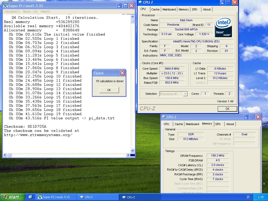Click Super PI vertical scrollbar down arrow
The height and width of the screenshot is (201, 268).
coord(133,150)
